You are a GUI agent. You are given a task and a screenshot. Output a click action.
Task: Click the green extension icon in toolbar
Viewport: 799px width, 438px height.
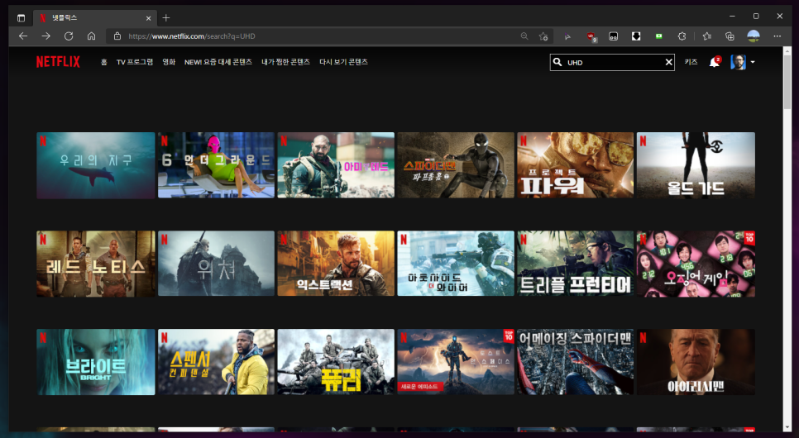pyautogui.click(x=659, y=36)
